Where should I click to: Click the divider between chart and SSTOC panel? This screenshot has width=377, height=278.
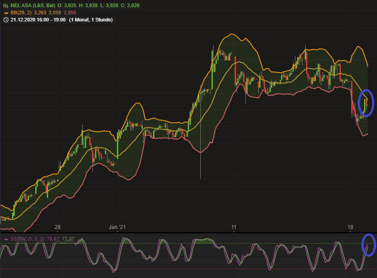click(x=188, y=233)
